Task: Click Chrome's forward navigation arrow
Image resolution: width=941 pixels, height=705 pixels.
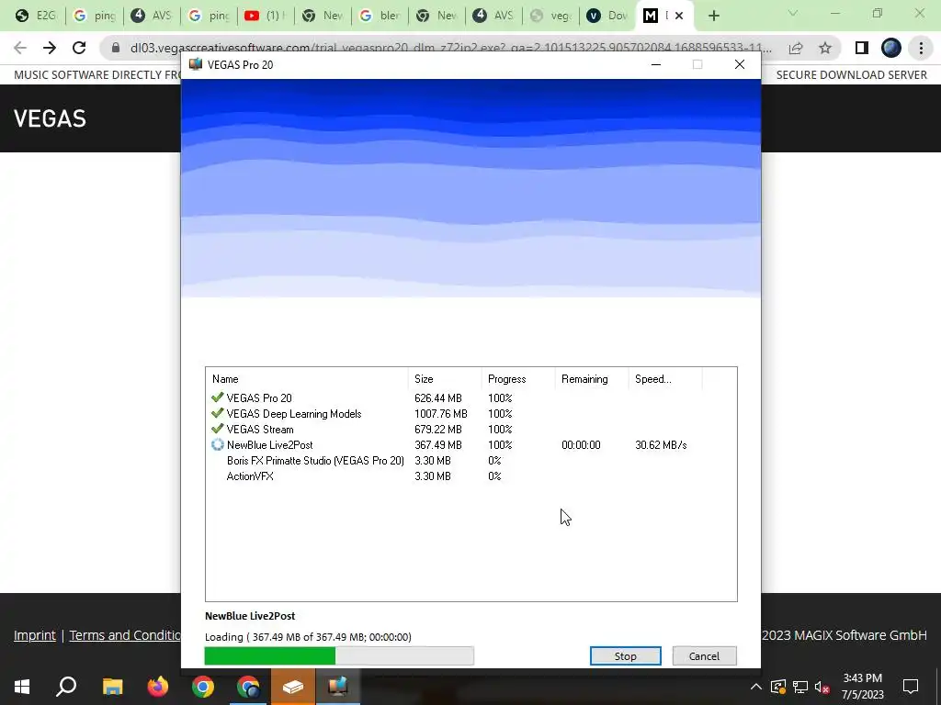Action: coord(50,48)
